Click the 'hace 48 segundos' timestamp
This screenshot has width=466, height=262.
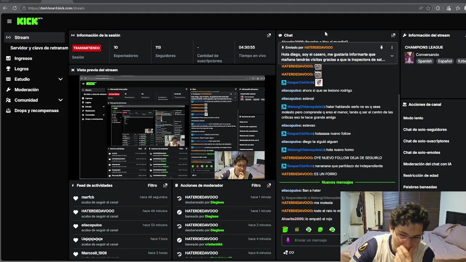[x=154, y=197]
